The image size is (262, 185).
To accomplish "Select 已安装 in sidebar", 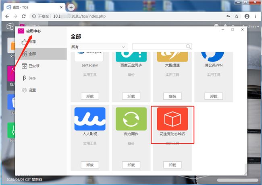I will pos(41,66).
